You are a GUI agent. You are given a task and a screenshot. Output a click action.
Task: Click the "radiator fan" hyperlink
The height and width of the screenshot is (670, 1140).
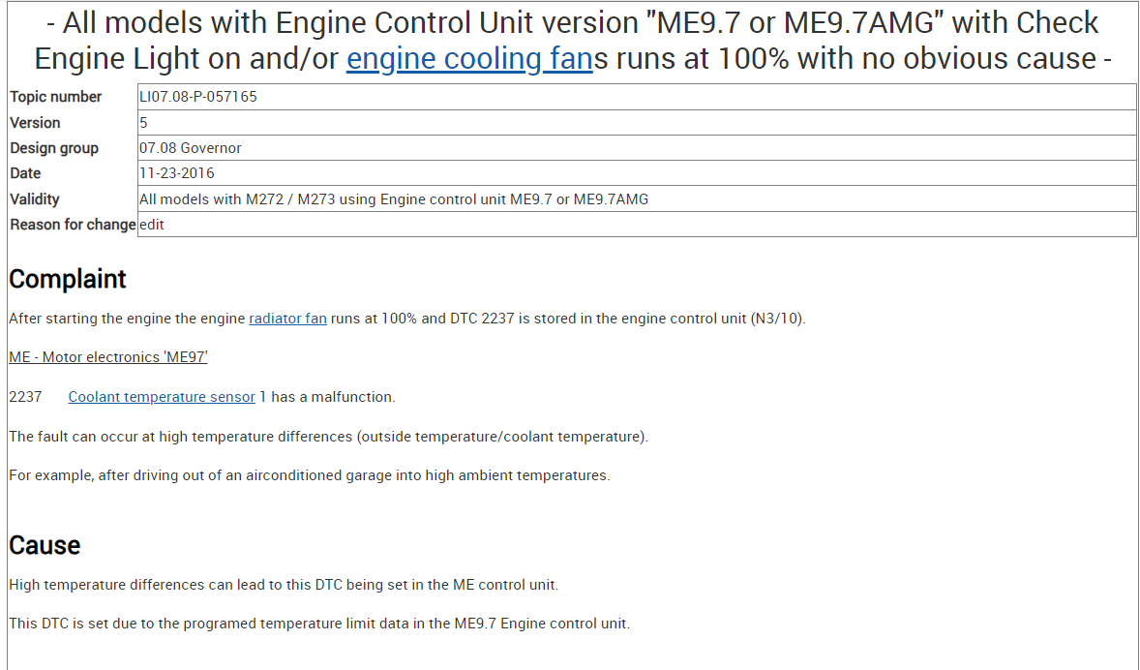[287, 319]
